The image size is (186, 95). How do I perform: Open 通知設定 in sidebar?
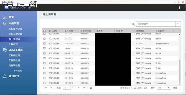[x=14, y=76]
